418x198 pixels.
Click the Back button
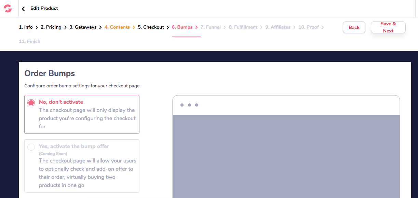pos(354,27)
